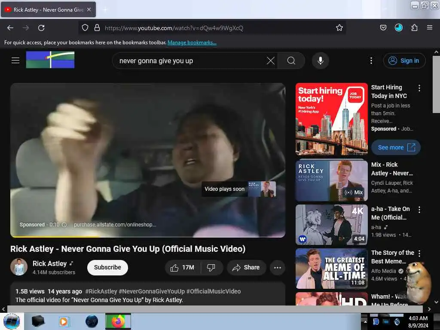The height and width of the screenshot is (330, 440).
Task: Reload the YouTube page
Action: 41,28
